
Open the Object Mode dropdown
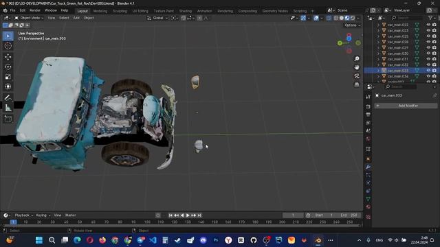point(29,18)
